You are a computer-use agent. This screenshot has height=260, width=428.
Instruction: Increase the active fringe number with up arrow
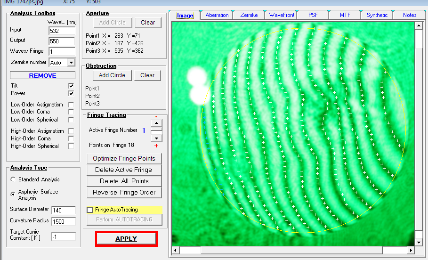click(156, 123)
